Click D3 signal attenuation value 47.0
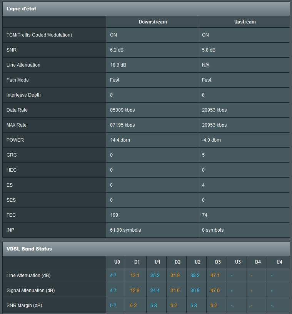The height and width of the screenshot is (314, 292). click(x=215, y=291)
